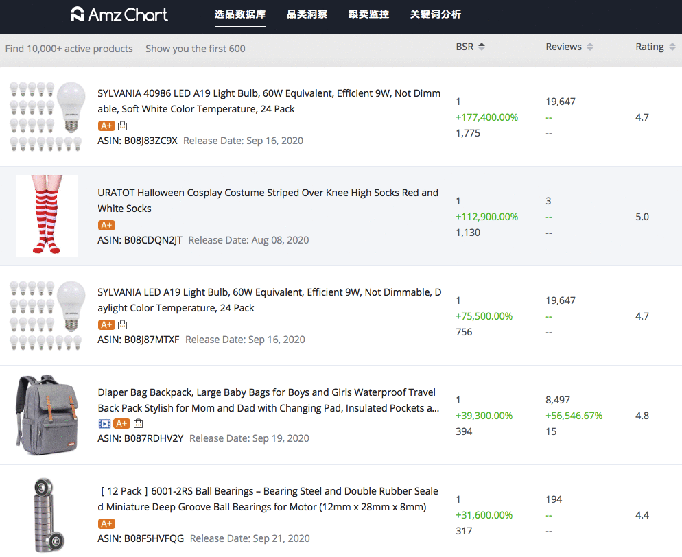The height and width of the screenshot is (557, 682).
Task: Open the Diaper Bag Backpack product title
Action: coord(268,400)
